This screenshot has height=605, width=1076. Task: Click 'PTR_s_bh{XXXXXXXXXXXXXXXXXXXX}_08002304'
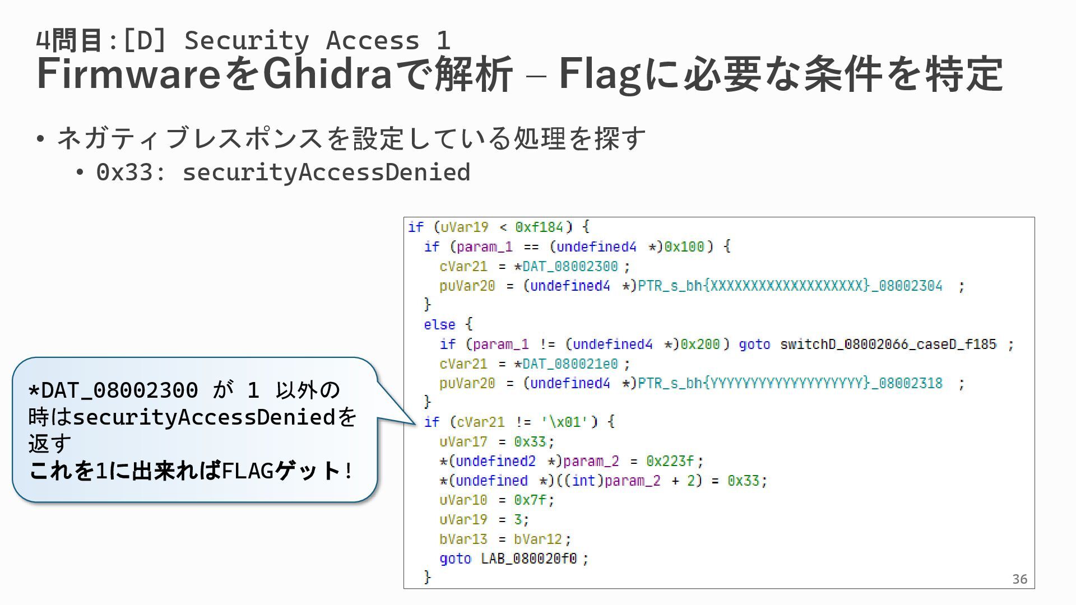pos(790,286)
